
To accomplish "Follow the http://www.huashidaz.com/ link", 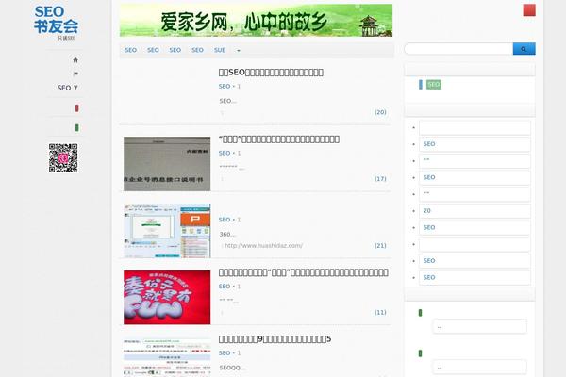I will (x=263, y=246).
